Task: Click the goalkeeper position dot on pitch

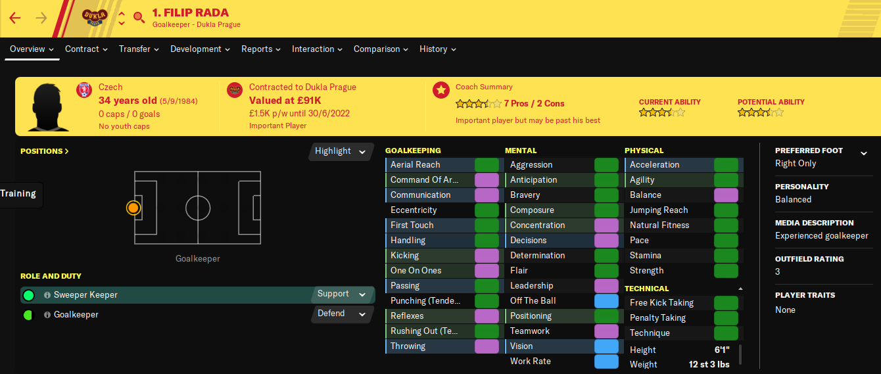Action: tap(133, 208)
